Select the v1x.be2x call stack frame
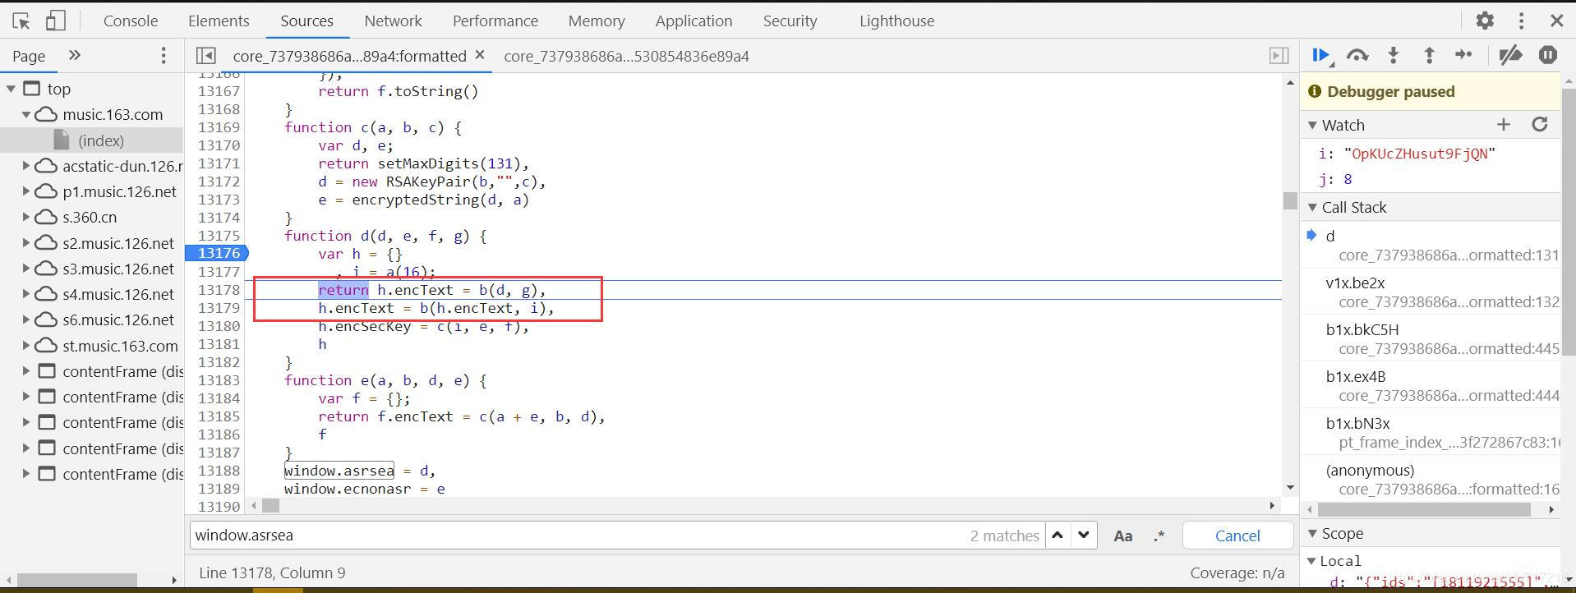The image size is (1576, 593). pyautogui.click(x=1431, y=292)
